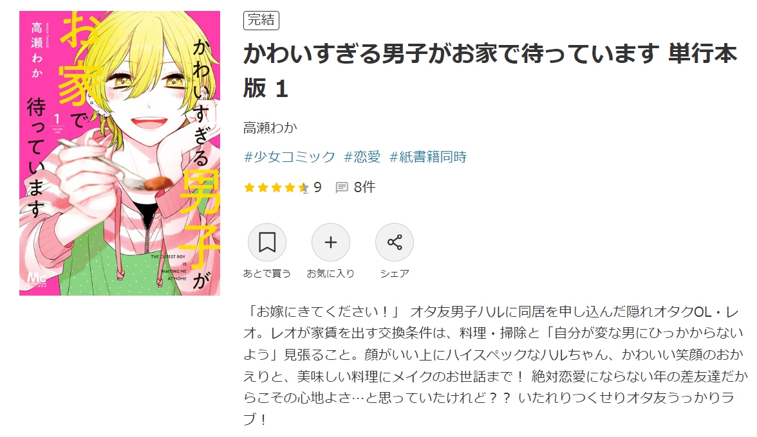757x437 pixels.
Task: Click the review comment icon
Action: coord(342,188)
